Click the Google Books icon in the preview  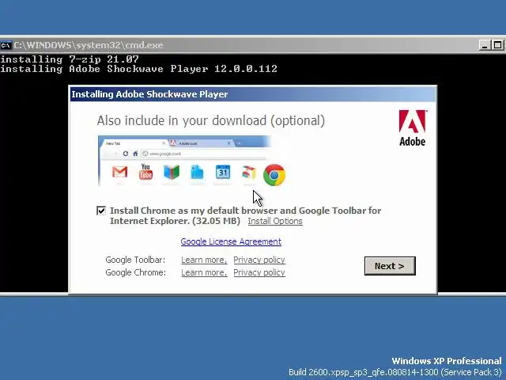[172, 172]
